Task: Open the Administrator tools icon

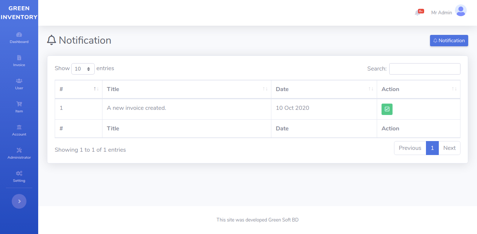Action: point(19,150)
